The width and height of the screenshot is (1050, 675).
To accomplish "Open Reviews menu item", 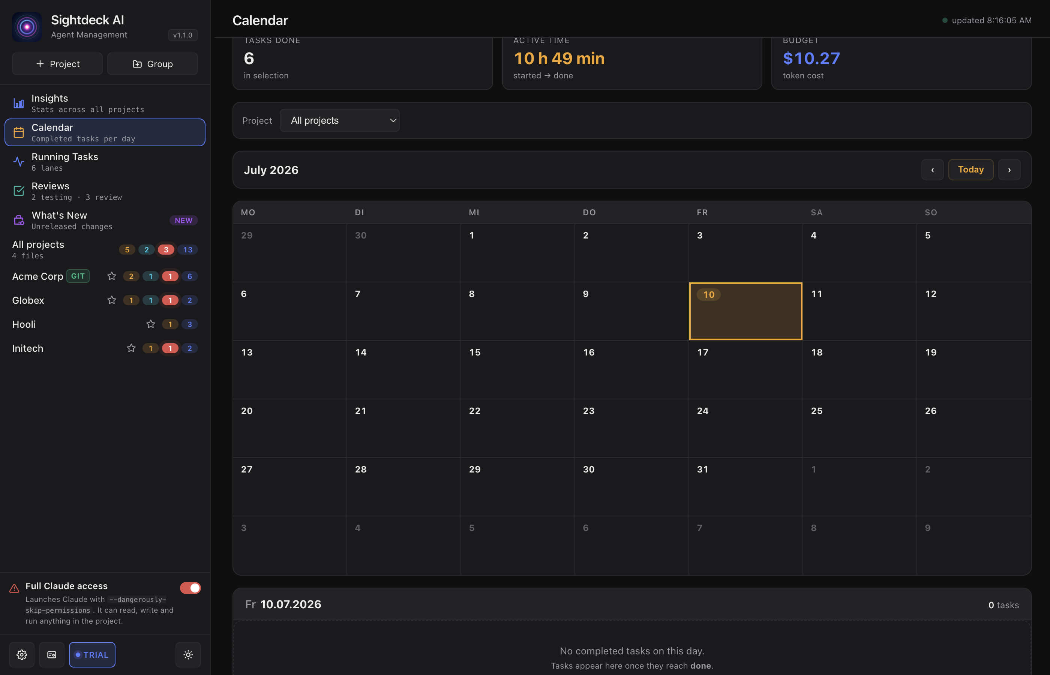I will click(x=105, y=191).
